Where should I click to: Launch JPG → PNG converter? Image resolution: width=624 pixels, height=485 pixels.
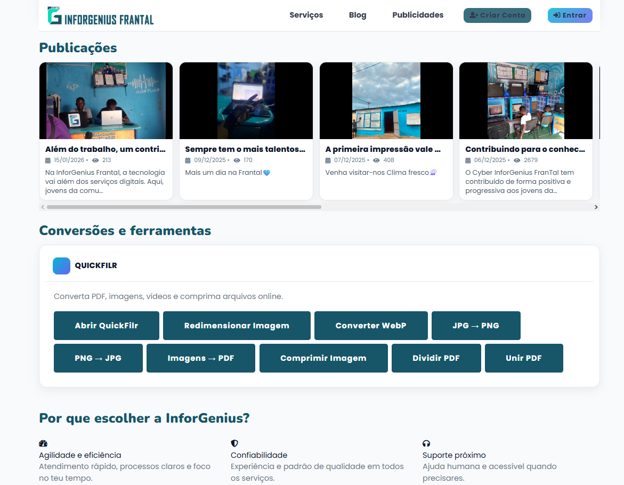476,326
